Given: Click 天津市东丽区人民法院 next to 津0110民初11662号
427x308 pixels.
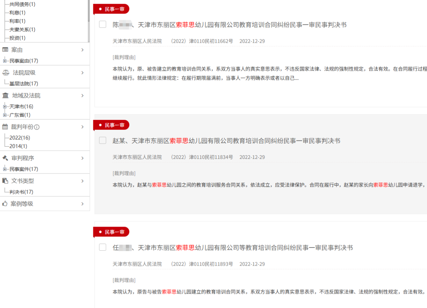Looking at the screenshot, I should tap(137, 41).
